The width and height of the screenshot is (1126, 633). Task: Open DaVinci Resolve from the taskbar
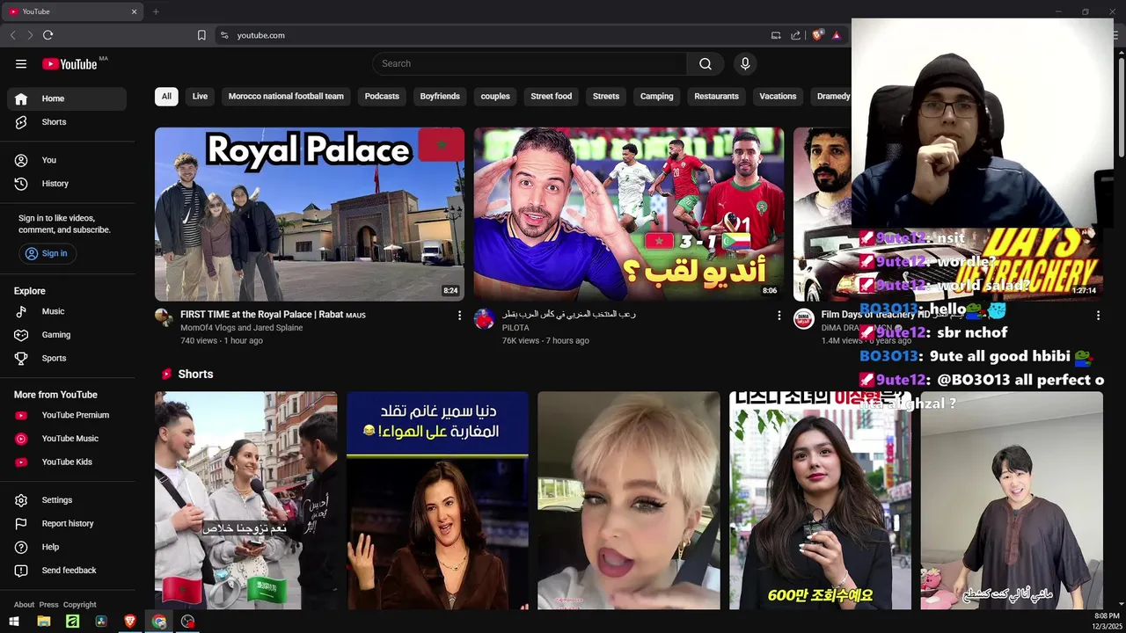point(101,622)
